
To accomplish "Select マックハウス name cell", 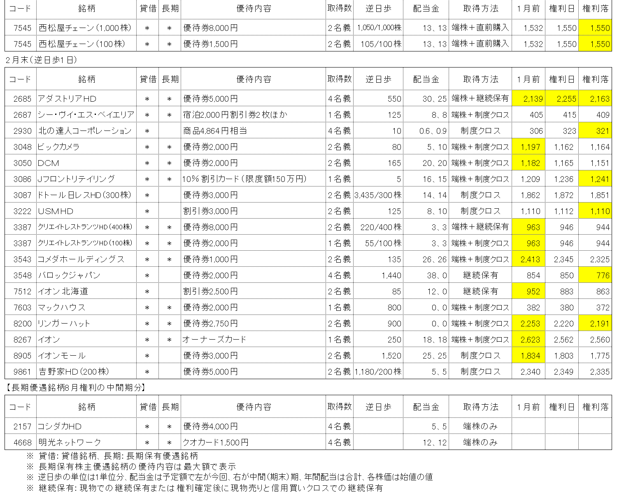I will [x=86, y=308].
